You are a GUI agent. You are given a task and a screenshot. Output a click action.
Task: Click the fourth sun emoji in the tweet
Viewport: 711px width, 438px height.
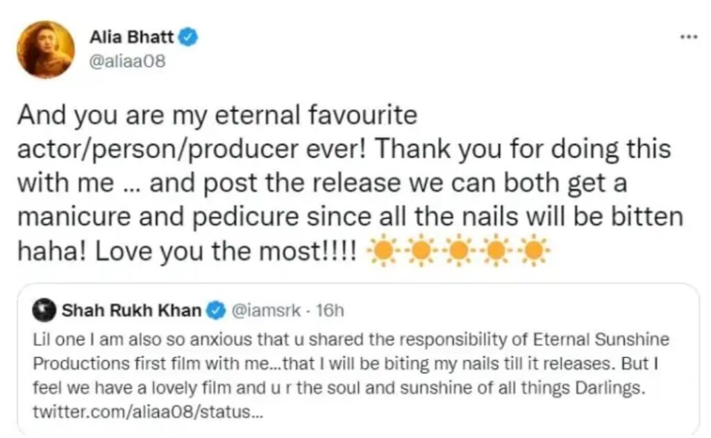click(495, 252)
